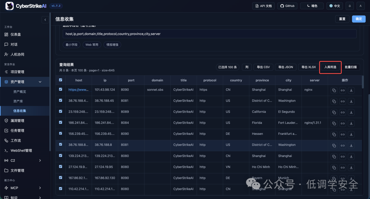Copy the Hessen Frankfurt row

(334, 134)
